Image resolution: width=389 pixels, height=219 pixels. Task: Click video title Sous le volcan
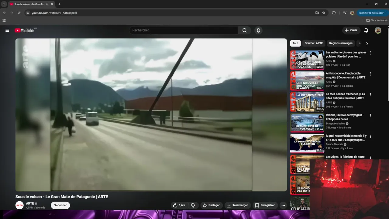coord(62,197)
